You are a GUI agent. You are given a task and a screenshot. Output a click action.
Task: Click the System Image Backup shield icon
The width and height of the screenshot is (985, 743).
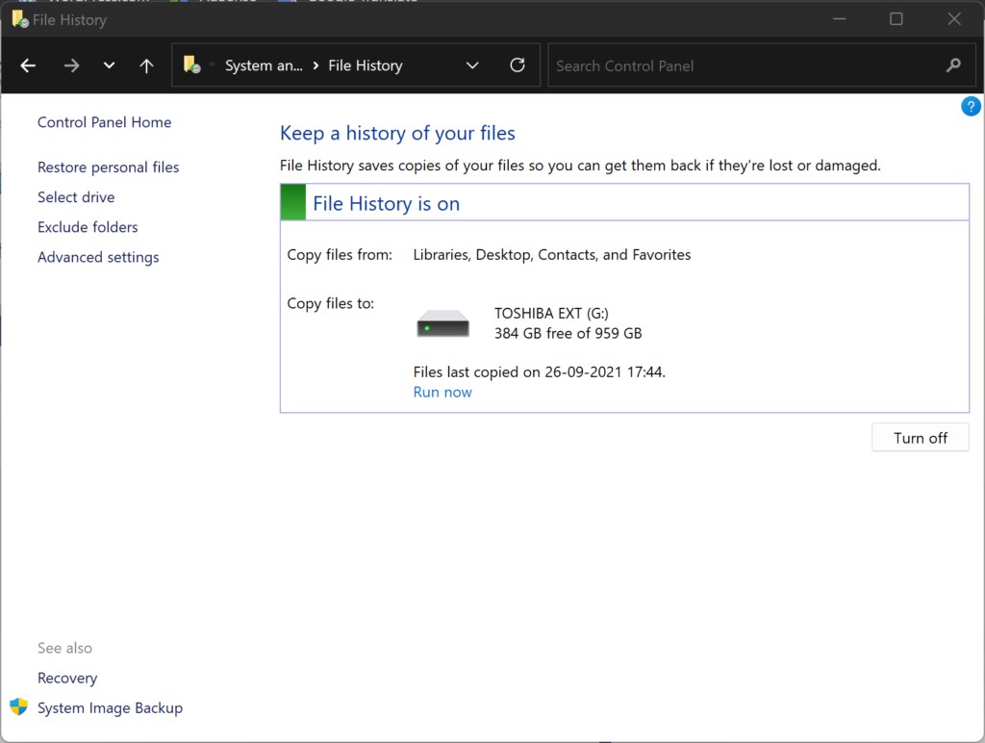pos(16,707)
